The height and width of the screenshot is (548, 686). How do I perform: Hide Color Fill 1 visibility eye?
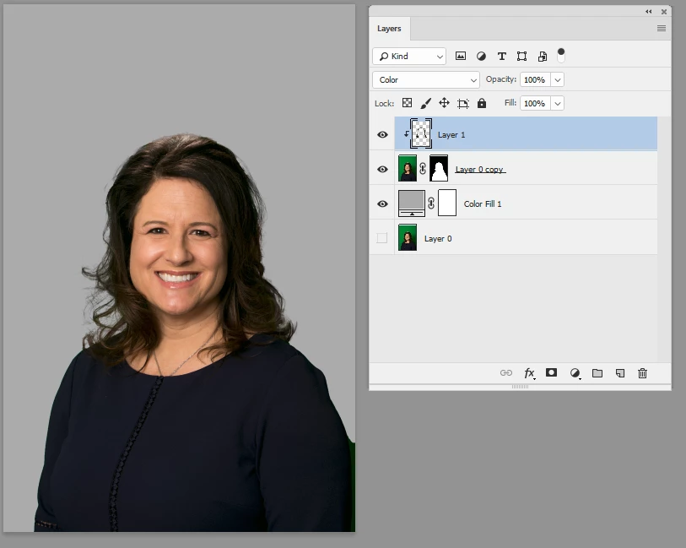coord(382,203)
